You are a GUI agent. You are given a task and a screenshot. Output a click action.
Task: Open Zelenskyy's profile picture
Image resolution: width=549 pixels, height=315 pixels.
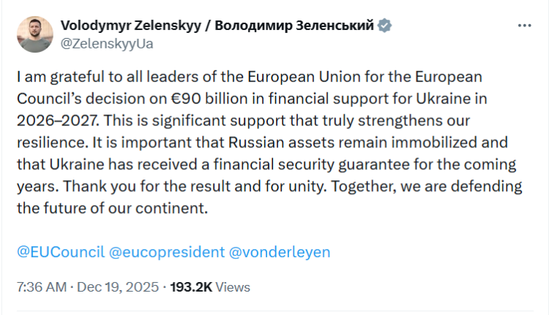click(34, 34)
